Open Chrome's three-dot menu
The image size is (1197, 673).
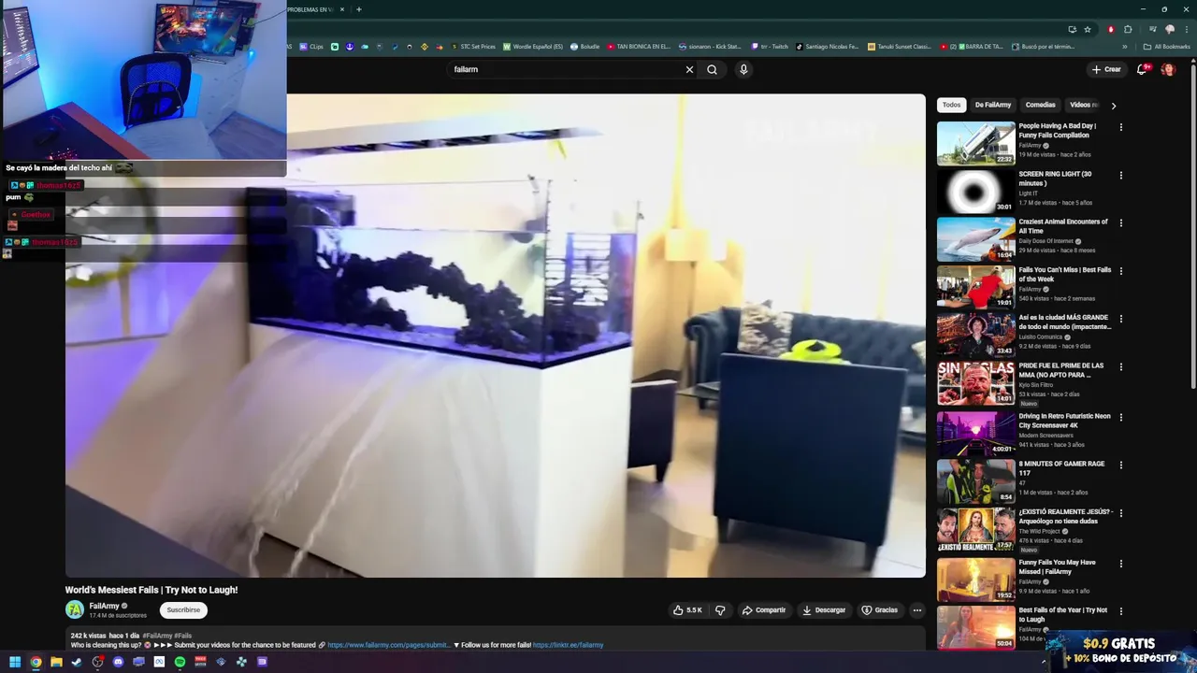(x=1186, y=29)
